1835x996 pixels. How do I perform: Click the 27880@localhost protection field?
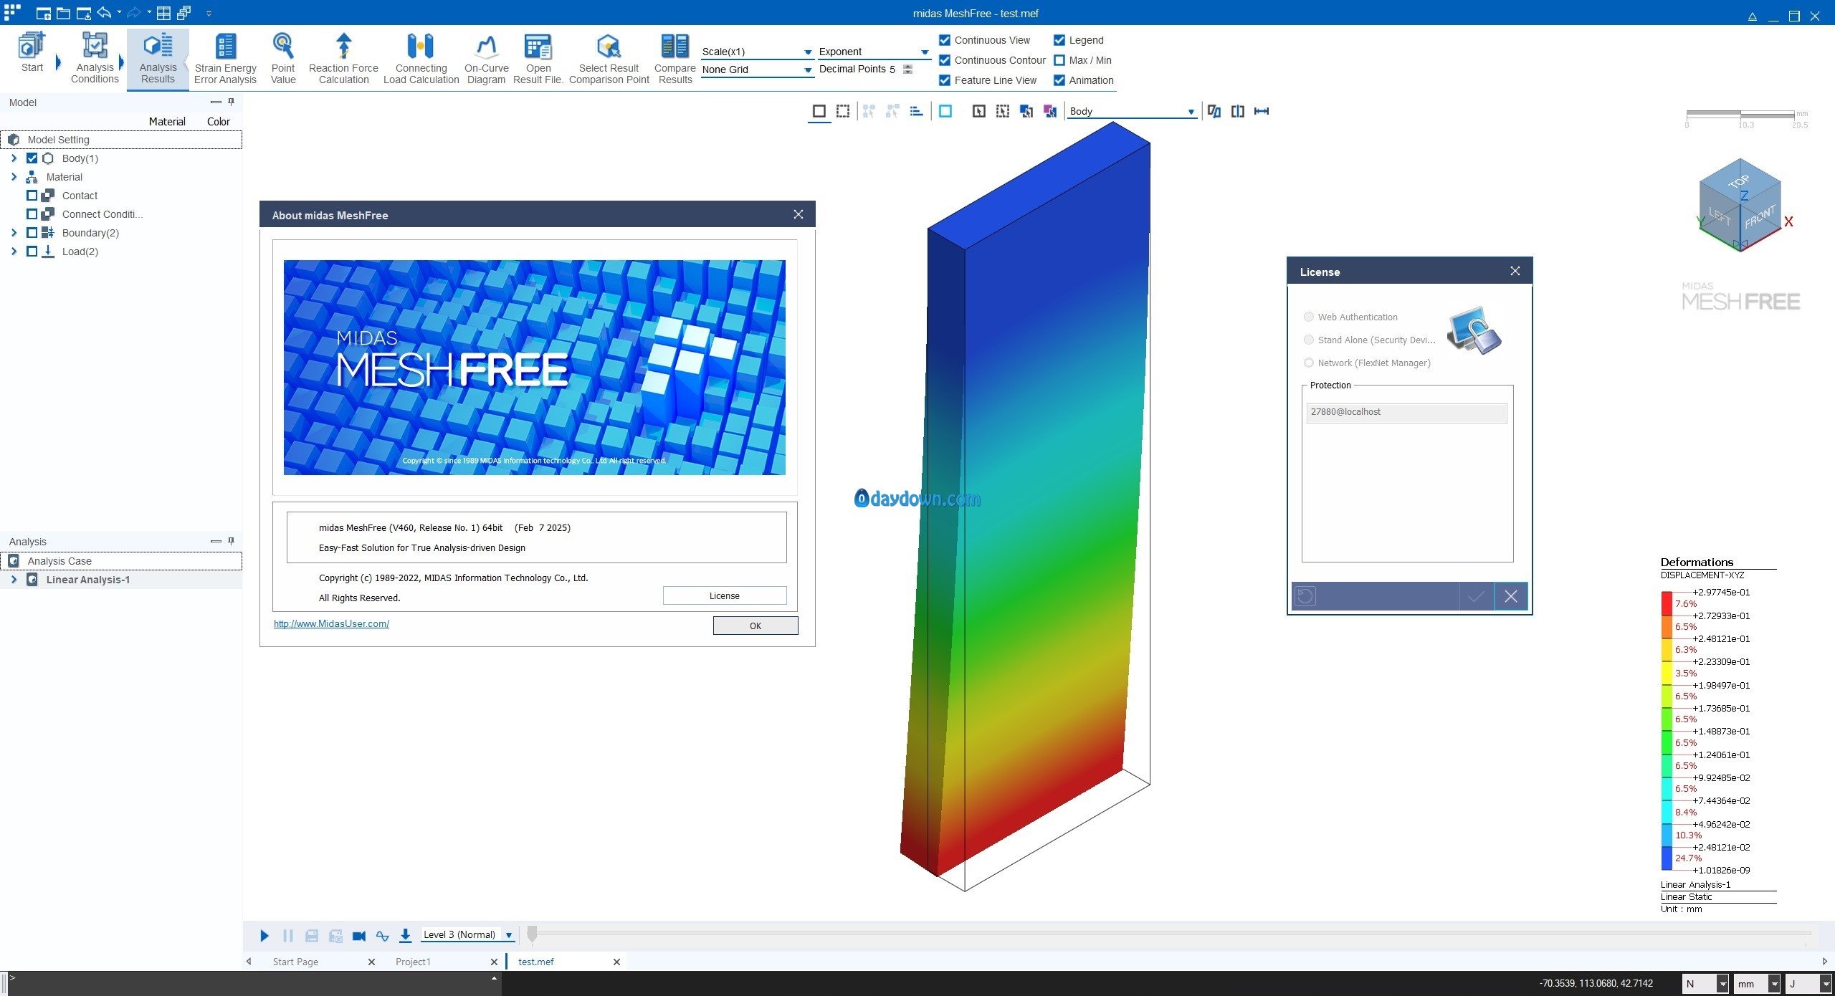click(x=1406, y=413)
